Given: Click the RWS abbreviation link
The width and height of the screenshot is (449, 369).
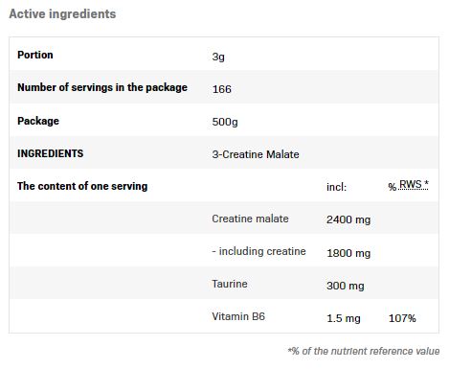Looking at the screenshot, I should (414, 184).
